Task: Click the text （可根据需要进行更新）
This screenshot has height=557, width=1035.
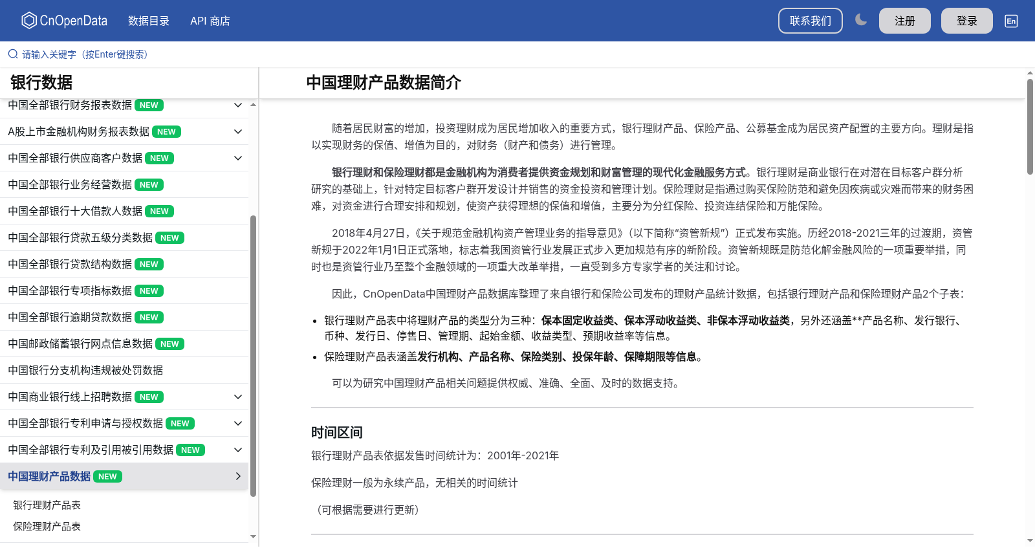Action: (367, 510)
